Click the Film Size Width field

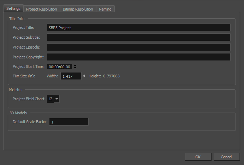click(x=71, y=76)
